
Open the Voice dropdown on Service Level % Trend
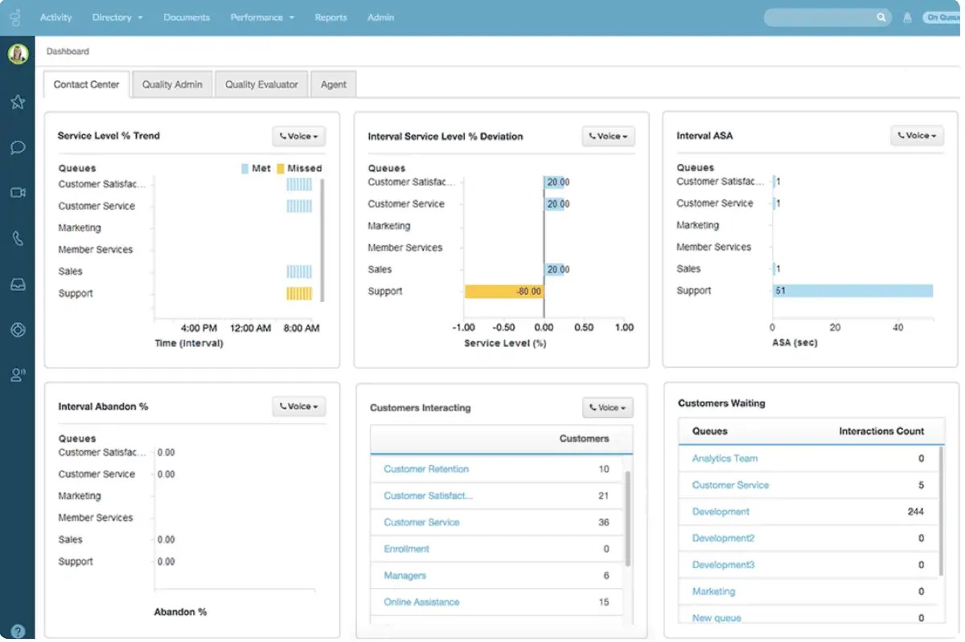(x=298, y=136)
